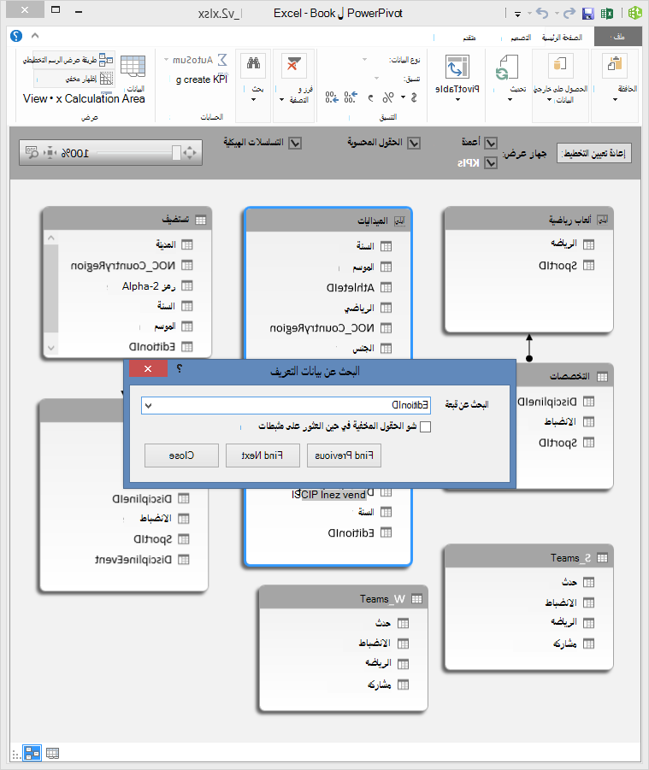Select Diagram view icon in status bar
Image resolution: width=649 pixels, height=770 pixels.
pos(32,753)
